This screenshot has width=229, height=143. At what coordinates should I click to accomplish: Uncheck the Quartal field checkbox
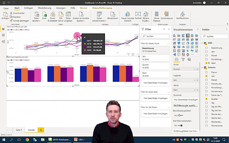[206, 99]
